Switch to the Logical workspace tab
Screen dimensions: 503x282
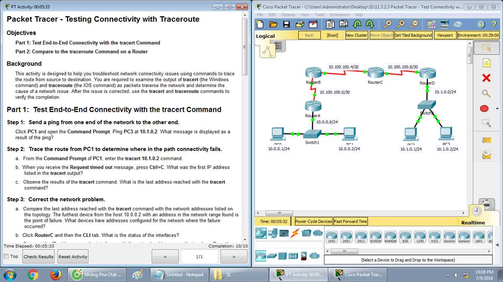(x=265, y=36)
